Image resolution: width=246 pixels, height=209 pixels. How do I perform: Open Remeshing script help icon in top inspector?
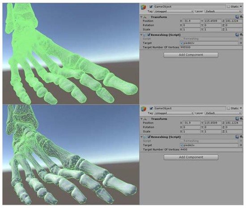(237, 34)
